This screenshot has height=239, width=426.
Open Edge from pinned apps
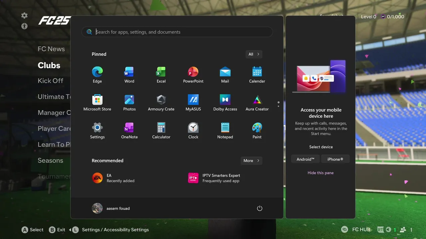[97, 75]
